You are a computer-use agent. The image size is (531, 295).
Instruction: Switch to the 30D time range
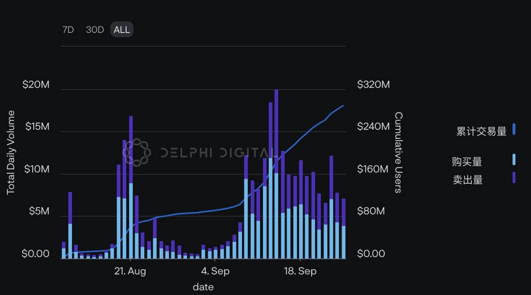pyautogui.click(x=95, y=30)
